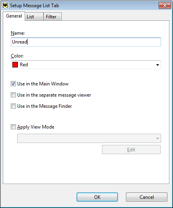Click the Name input field
This screenshot has width=173, height=208.
(86, 42)
